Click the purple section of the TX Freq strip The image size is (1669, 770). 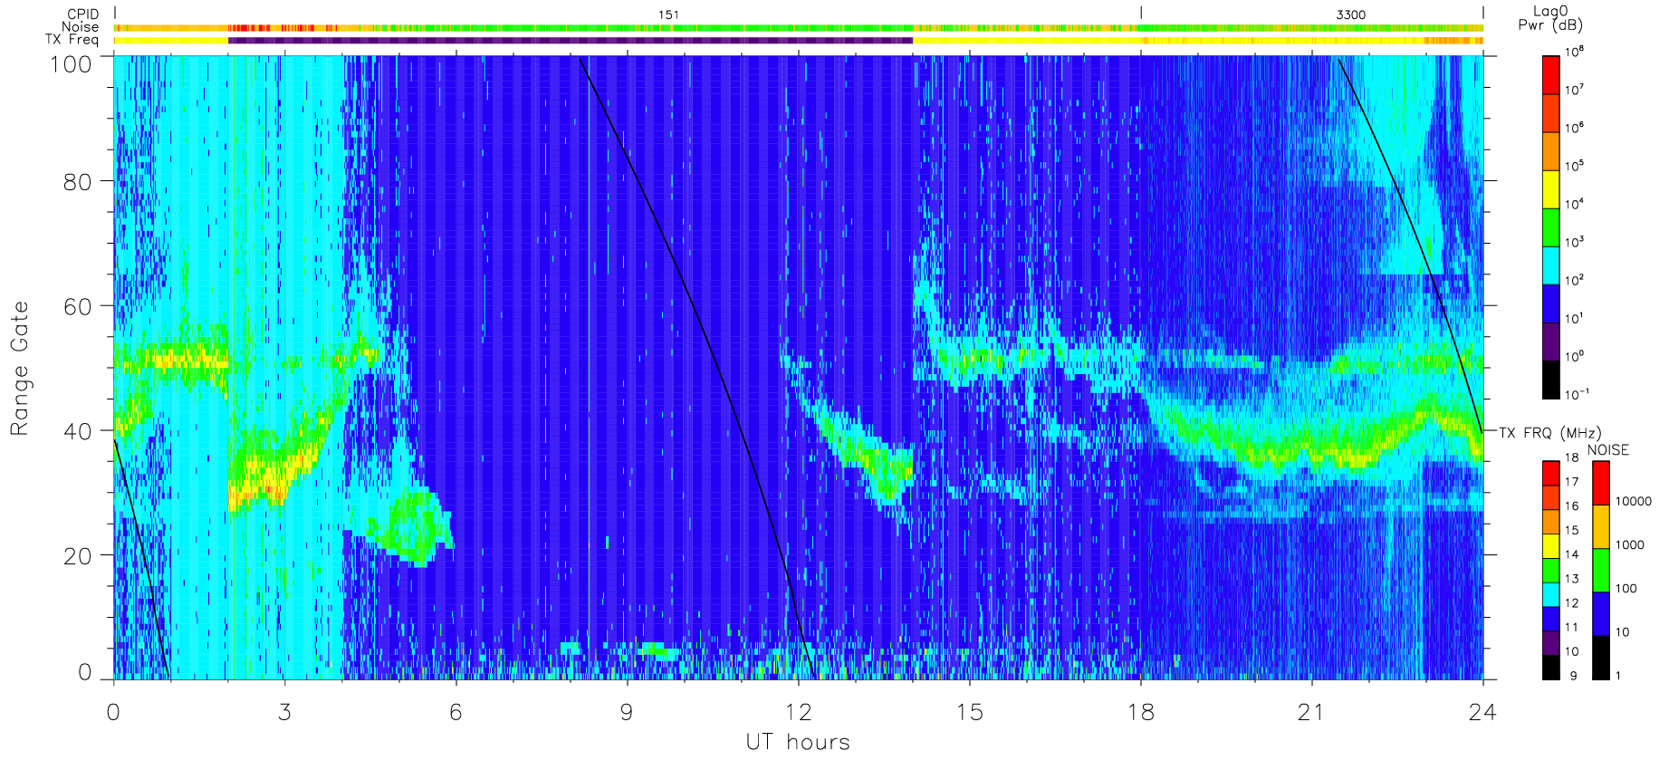[571, 40]
